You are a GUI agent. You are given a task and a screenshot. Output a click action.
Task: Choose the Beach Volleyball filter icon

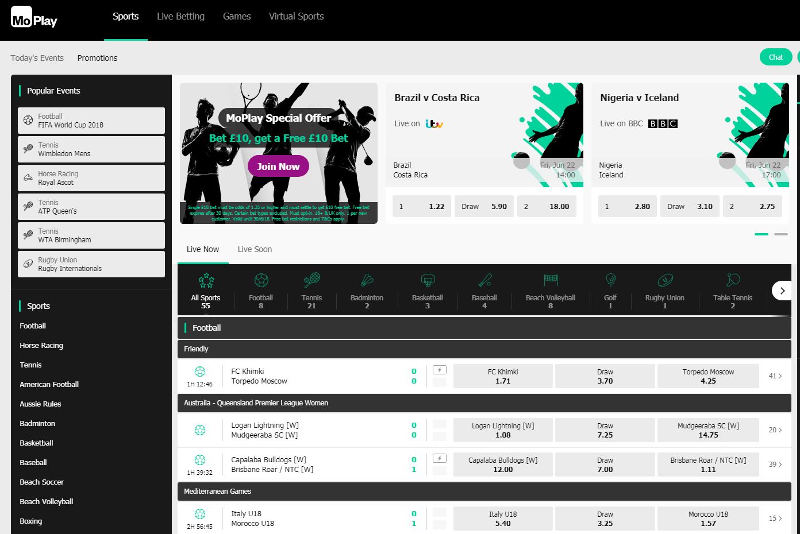(x=550, y=281)
